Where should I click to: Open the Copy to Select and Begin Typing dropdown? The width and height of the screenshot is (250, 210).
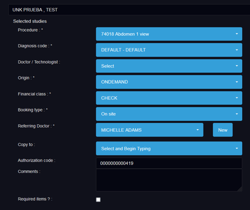click(169, 148)
